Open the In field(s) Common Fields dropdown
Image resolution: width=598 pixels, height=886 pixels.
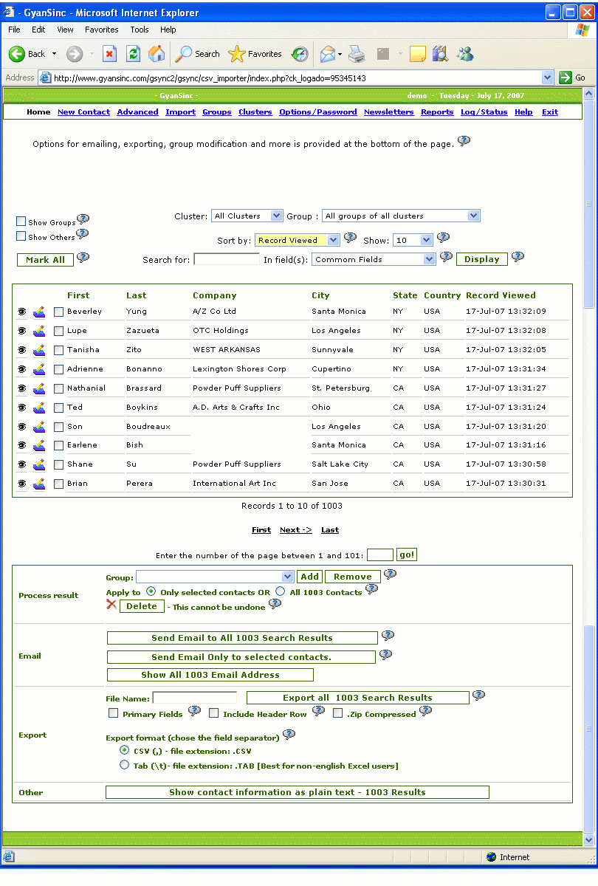(x=374, y=259)
